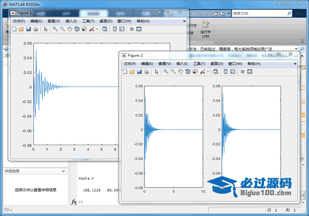Select Brush tool in Figure 2 toolbar
Image resolution: width=309 pixels, height=216 pixels.
(203, 72)
